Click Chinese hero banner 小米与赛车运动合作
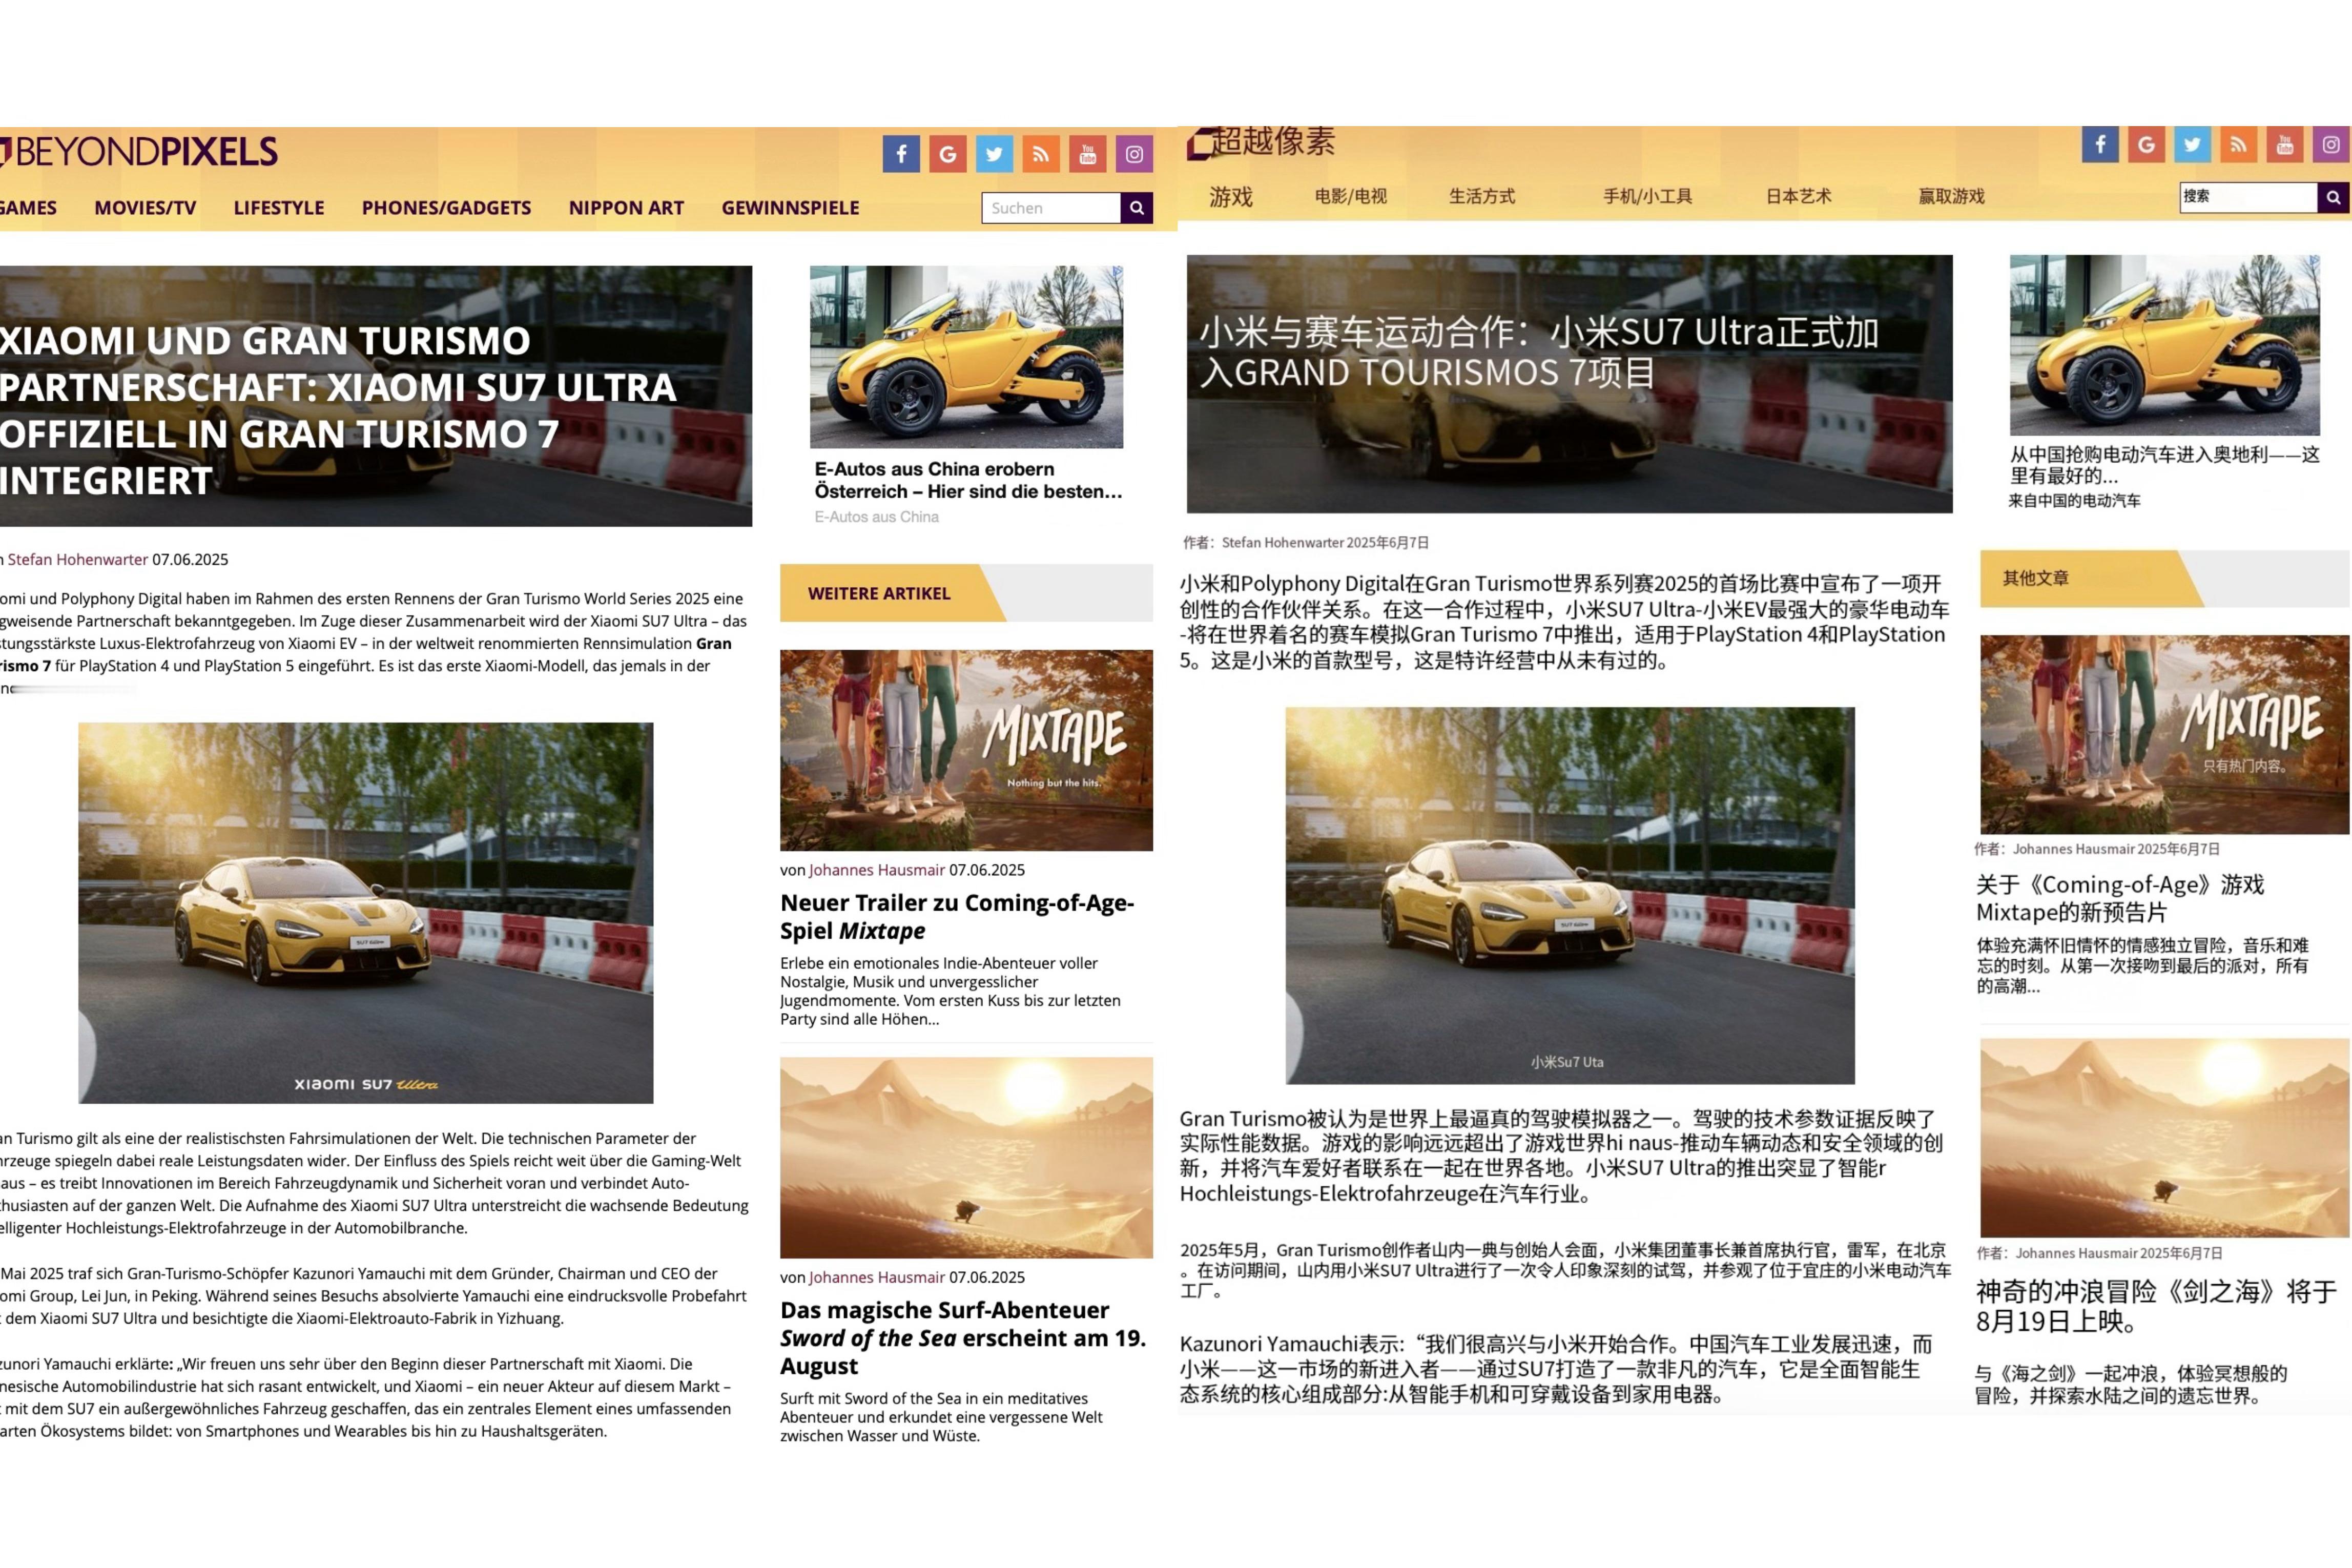 (1570, 384)
